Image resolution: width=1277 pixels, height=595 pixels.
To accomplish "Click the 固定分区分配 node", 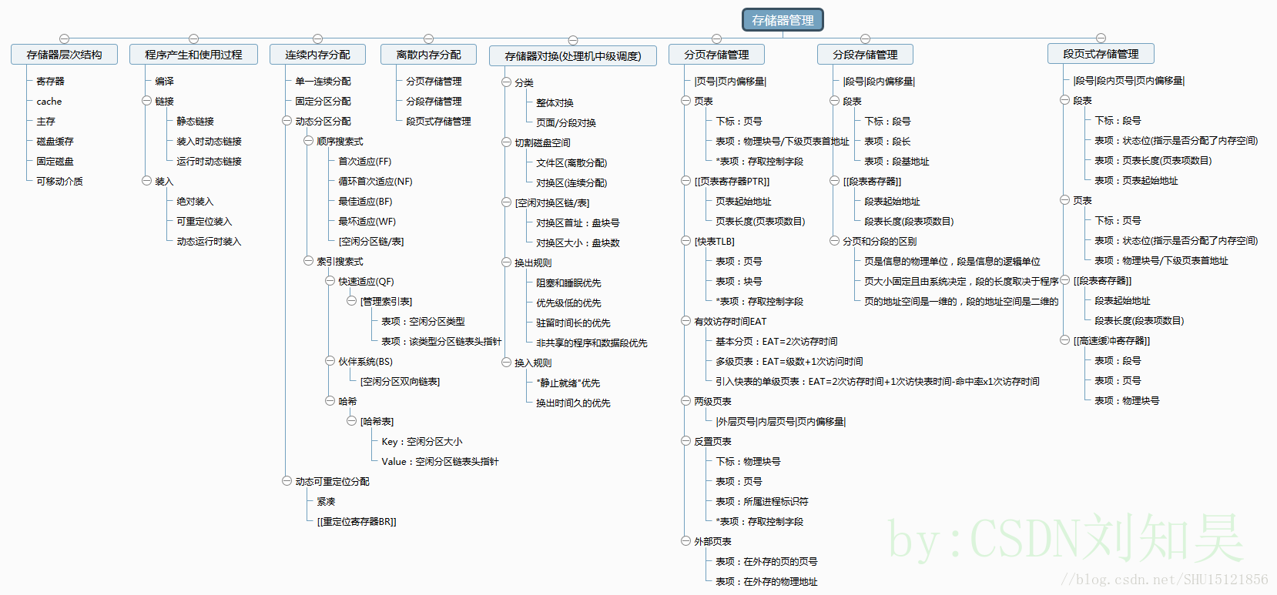I will click(323, 101).
